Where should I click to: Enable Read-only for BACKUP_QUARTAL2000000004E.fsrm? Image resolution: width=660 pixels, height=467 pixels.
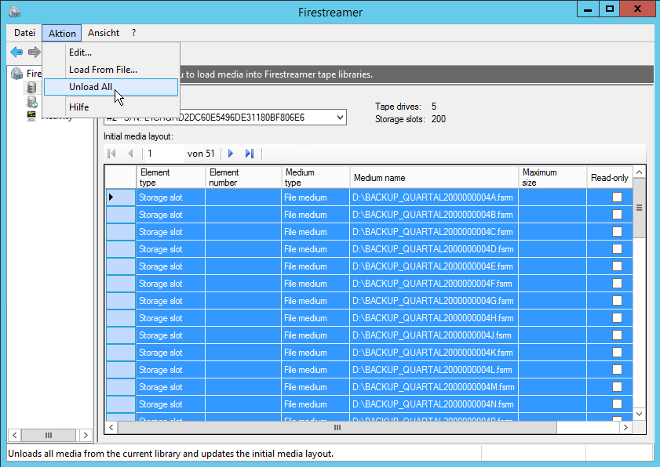(617, 266)
